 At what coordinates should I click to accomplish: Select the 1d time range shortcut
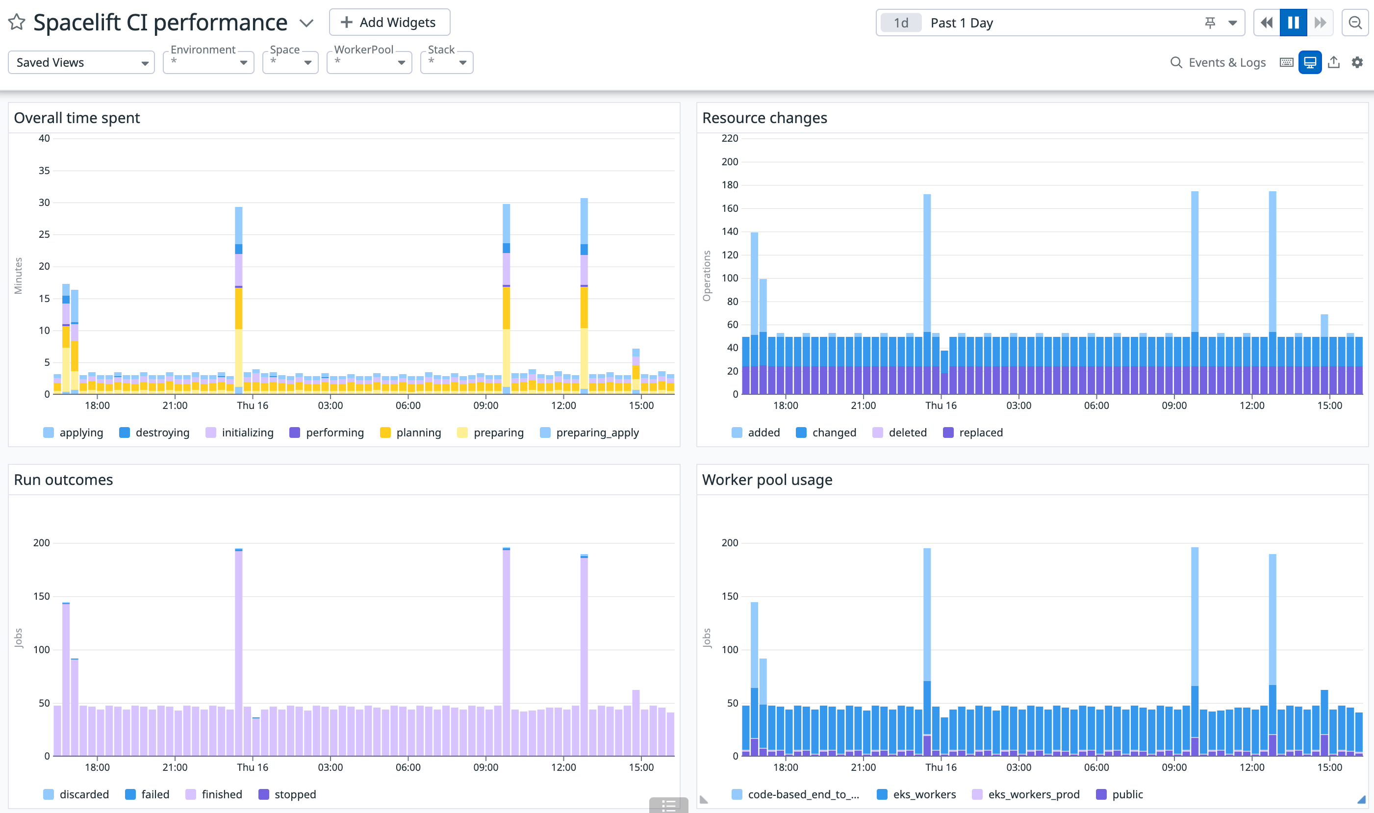[900, 23]
